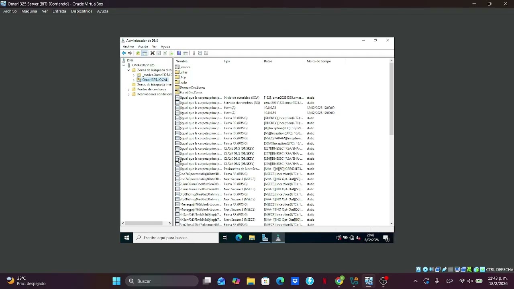Sort records by the Tipo column header
Image resolution: width=514 pixels, height=289 pixels.
point(242,61)
